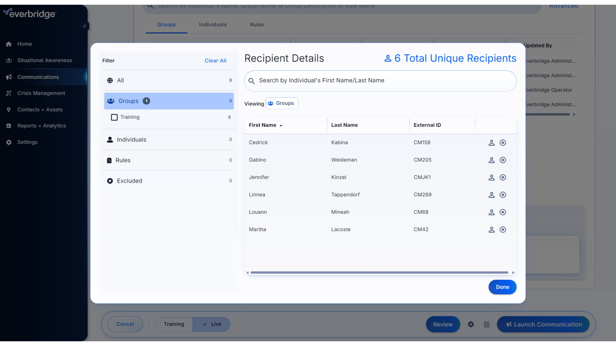Click the 6 Total Unique Recipients text
This screenshot has width=616, height=346.
455,58
